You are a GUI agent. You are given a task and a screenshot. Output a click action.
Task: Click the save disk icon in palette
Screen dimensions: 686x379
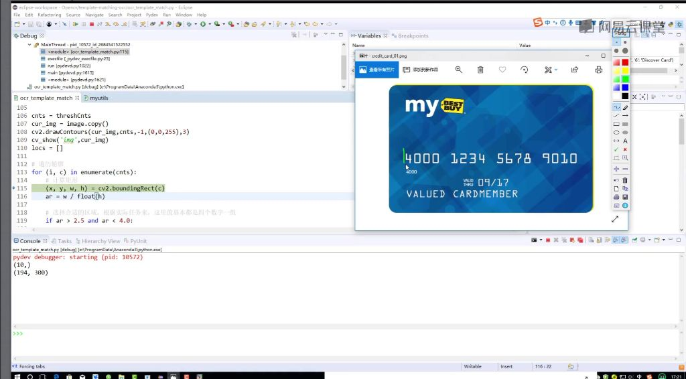coord(625,197)
